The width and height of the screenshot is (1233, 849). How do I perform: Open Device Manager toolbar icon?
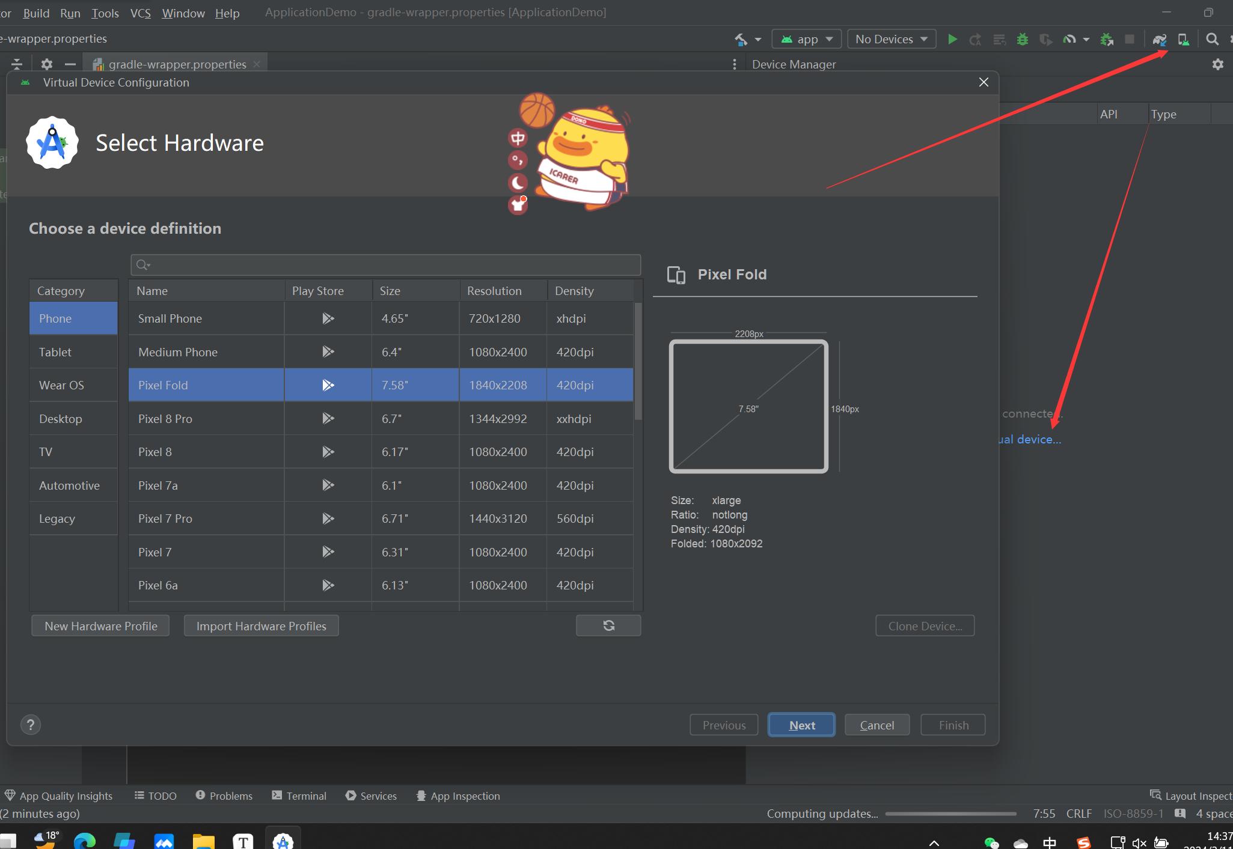[1183, 40]
